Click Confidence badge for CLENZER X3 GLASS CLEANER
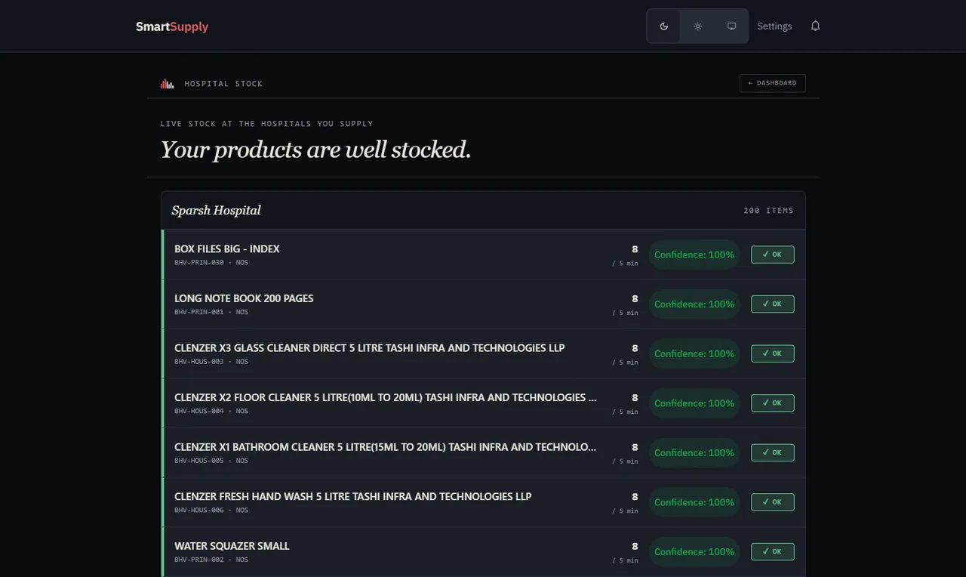 pos(694,353)
